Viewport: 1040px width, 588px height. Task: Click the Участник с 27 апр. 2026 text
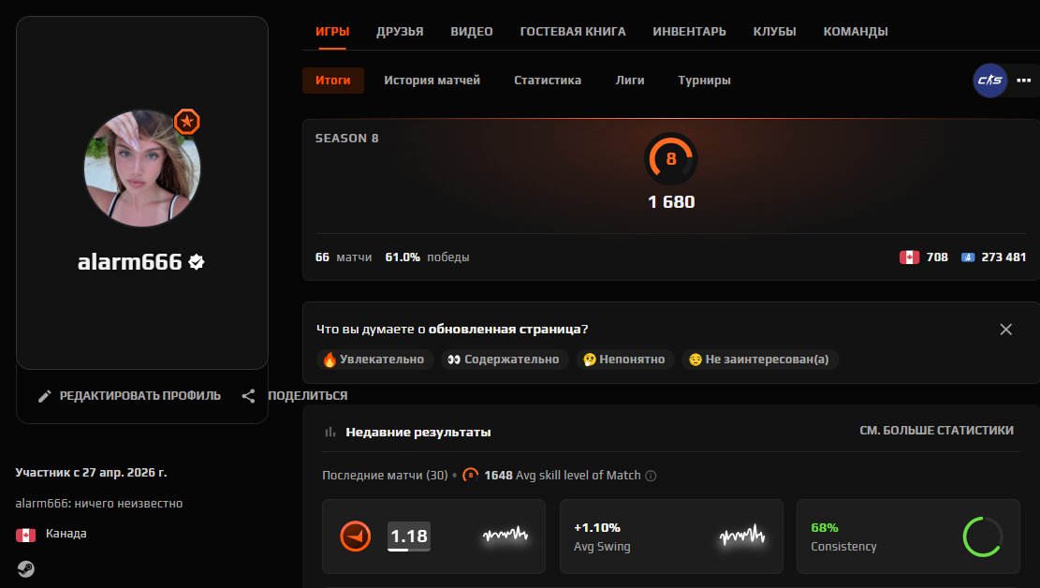(91, 473)
